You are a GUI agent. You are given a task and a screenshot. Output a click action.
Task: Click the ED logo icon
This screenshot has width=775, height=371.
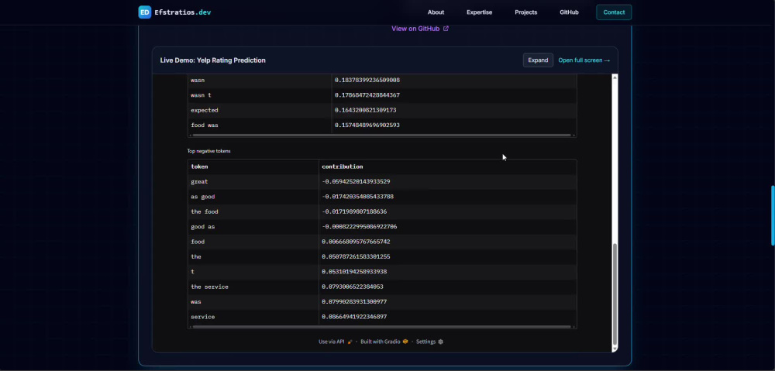[x=145, y=12]
